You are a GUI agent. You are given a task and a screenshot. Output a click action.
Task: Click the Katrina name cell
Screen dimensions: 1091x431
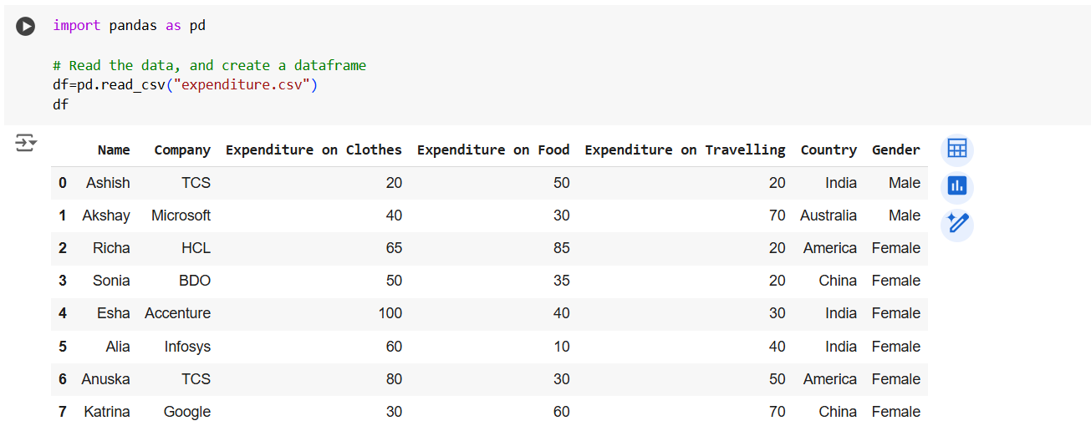[x=106, y=412]
